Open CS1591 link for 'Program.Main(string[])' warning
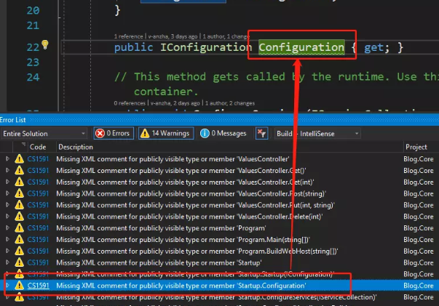Screen dimensions: 439x306 click(38, 239)
